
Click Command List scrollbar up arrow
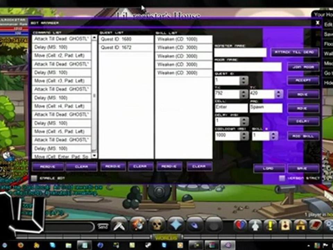pyautogui.click(x=94, y=38)
